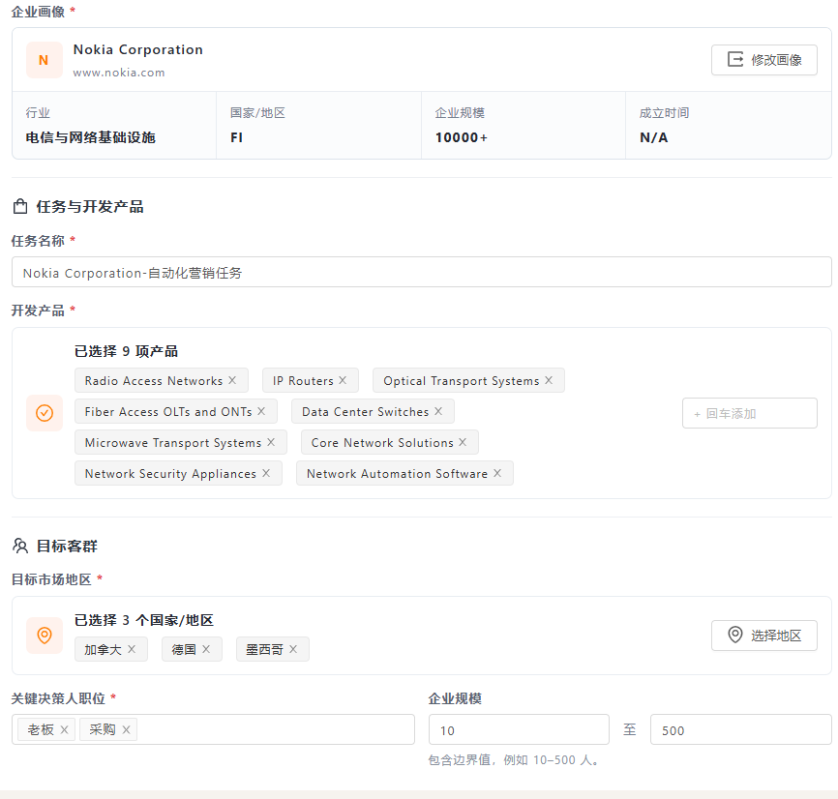838x799 pixels.
Task: Remove the Network Automation Software tag
Action: pos(497,473)
